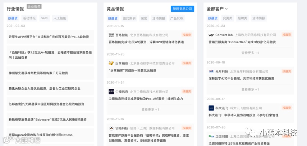Open 科大讯飞 中移动入股 news
The width and height of the screenshot is (307, 146).
pyautogui.click(x=243, y=115)
